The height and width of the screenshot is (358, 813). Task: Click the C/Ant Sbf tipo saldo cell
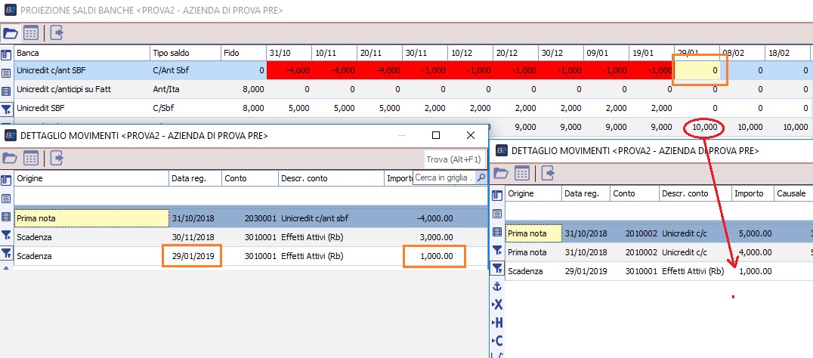coord(185,70)
